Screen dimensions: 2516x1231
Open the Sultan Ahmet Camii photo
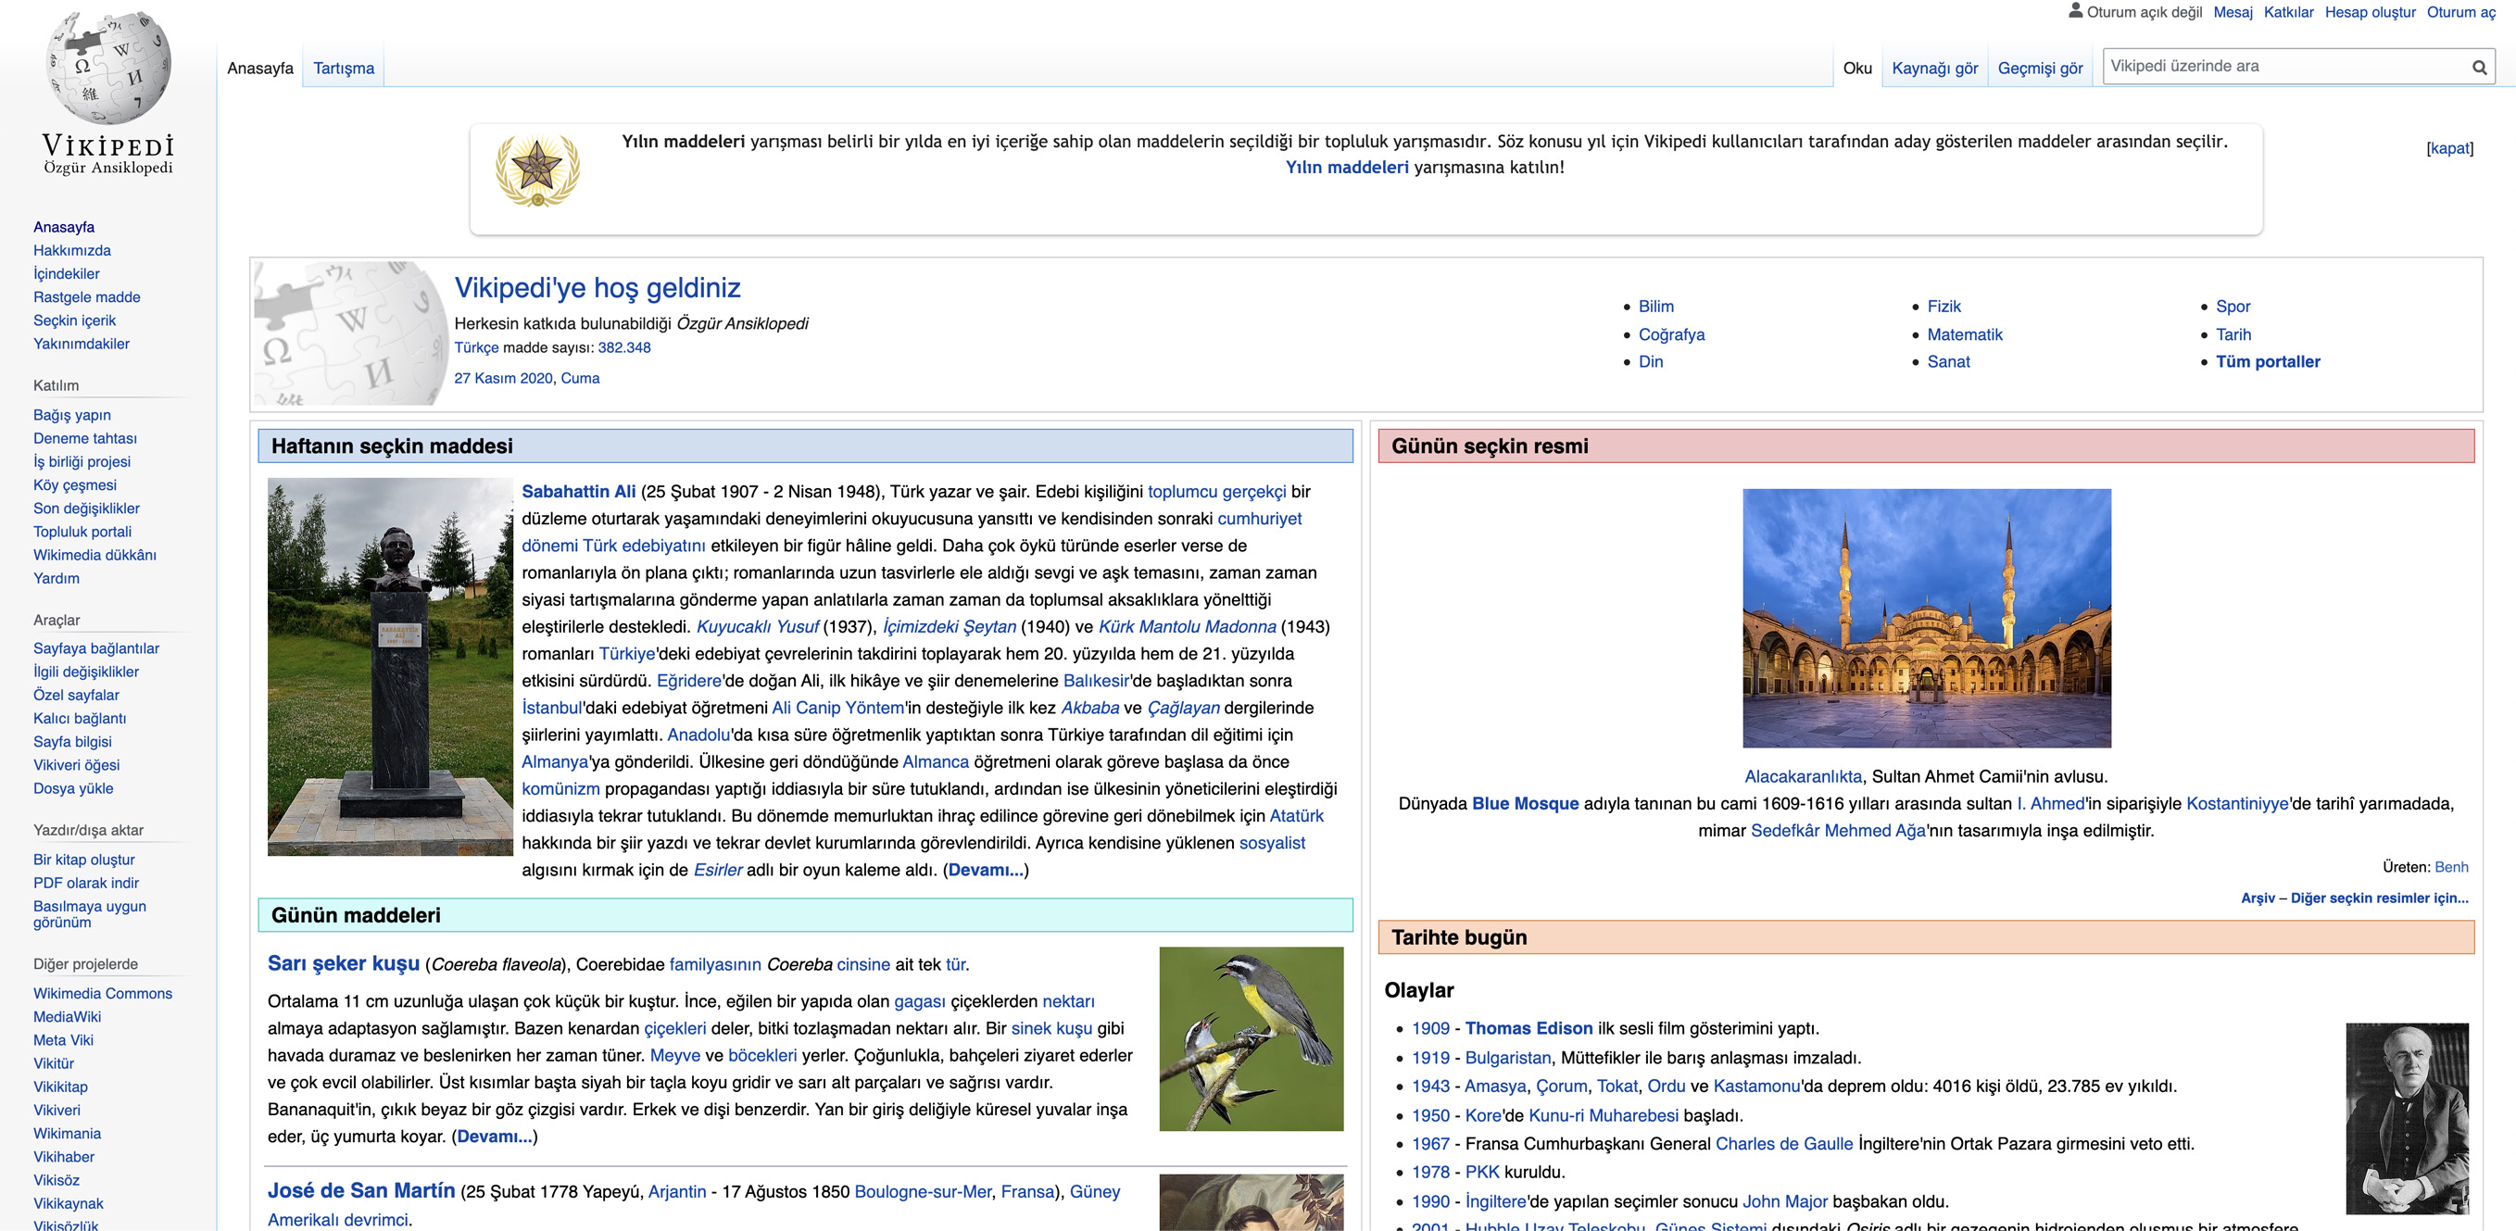[x=1926, y=619]
